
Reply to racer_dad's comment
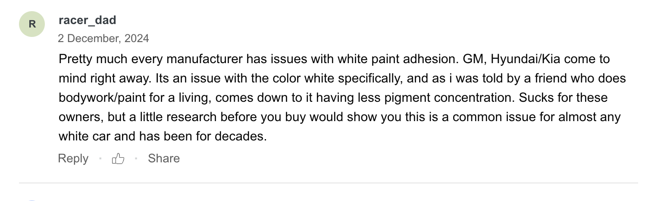[73, 158]
